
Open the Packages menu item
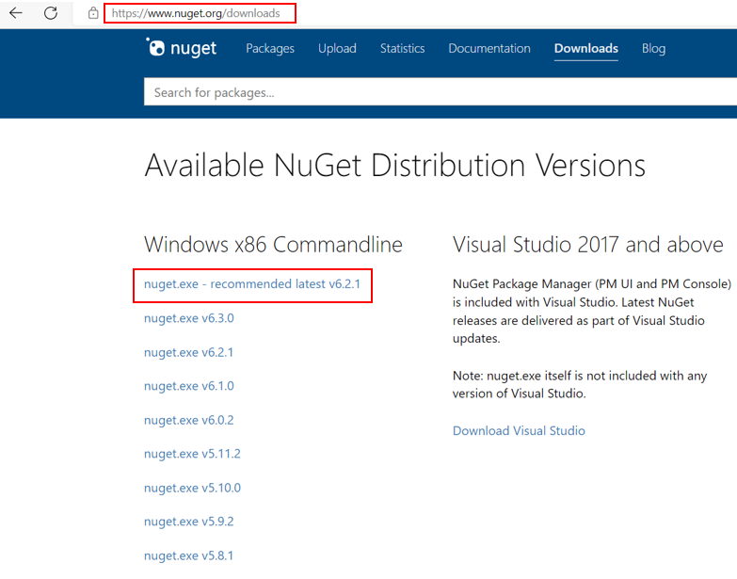coord(270,48)
